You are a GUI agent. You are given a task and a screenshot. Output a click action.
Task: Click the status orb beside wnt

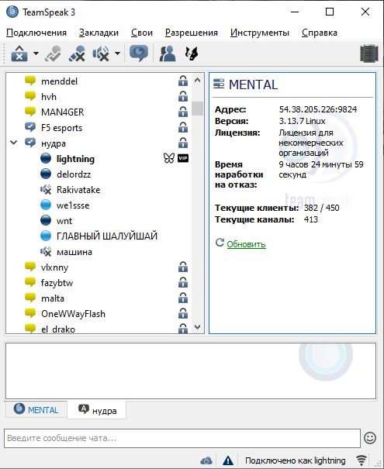[46, 220]
